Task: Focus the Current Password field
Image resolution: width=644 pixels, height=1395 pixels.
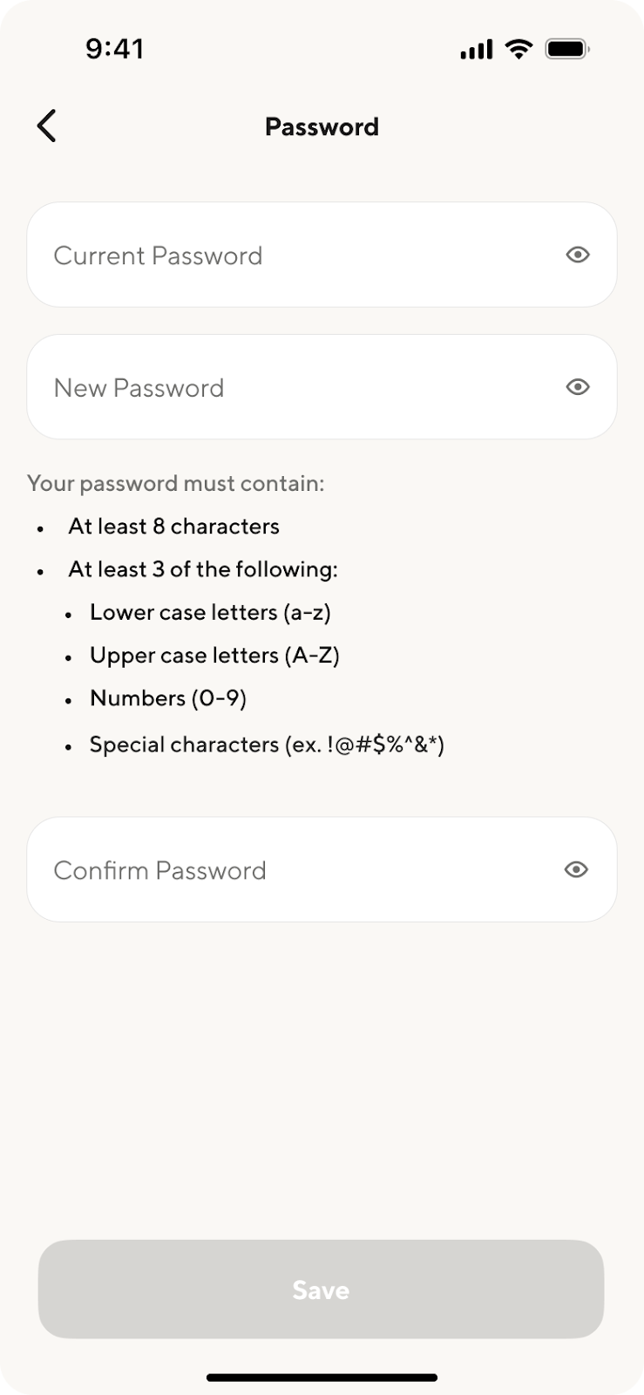Action: point(288,255)
